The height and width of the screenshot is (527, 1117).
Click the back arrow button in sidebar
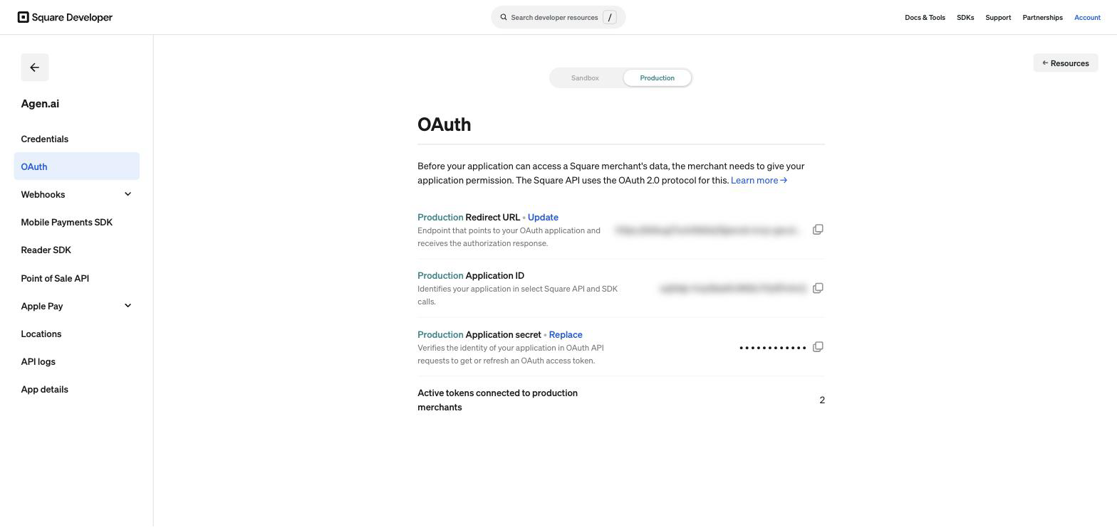34,68
